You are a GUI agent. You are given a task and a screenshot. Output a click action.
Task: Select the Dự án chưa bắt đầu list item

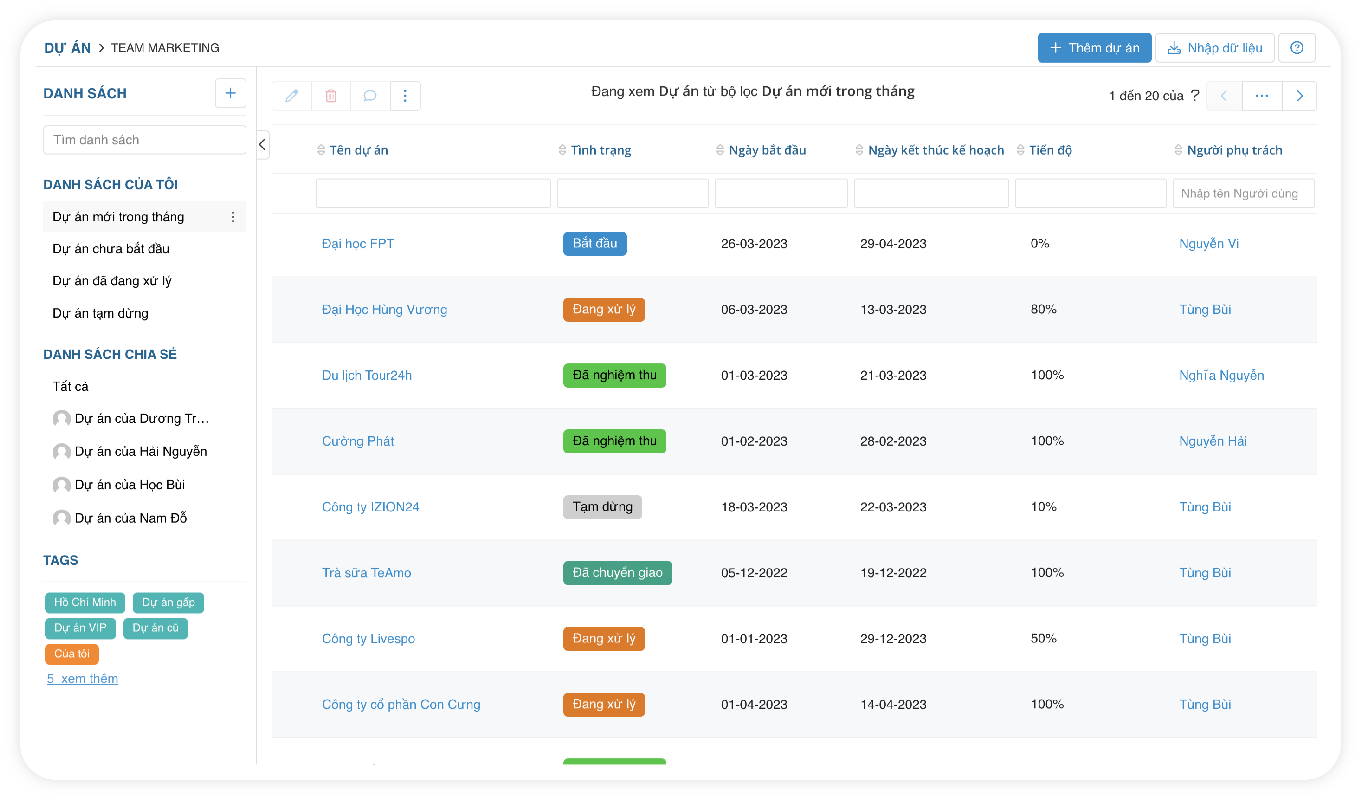[x=112, y=248]
